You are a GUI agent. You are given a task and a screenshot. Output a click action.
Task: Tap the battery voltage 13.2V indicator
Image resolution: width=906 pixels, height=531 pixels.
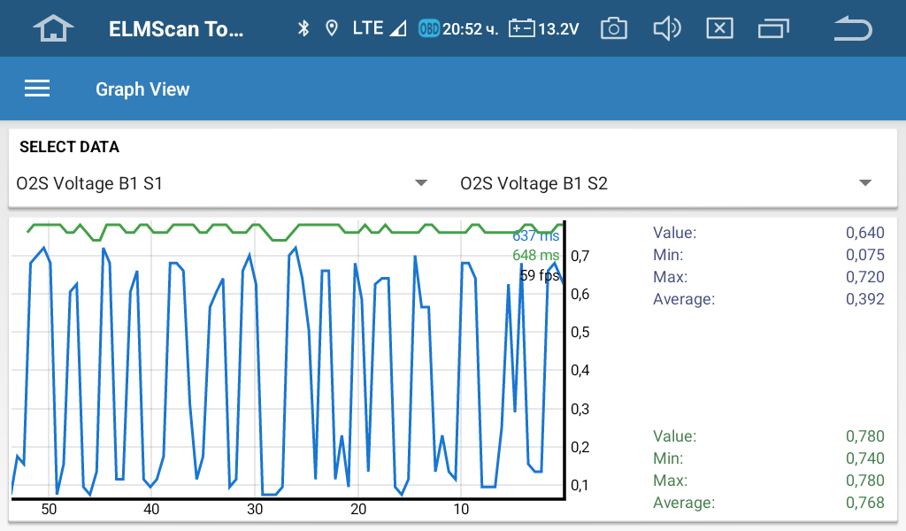pyautogui.click(x=543, y=28)
